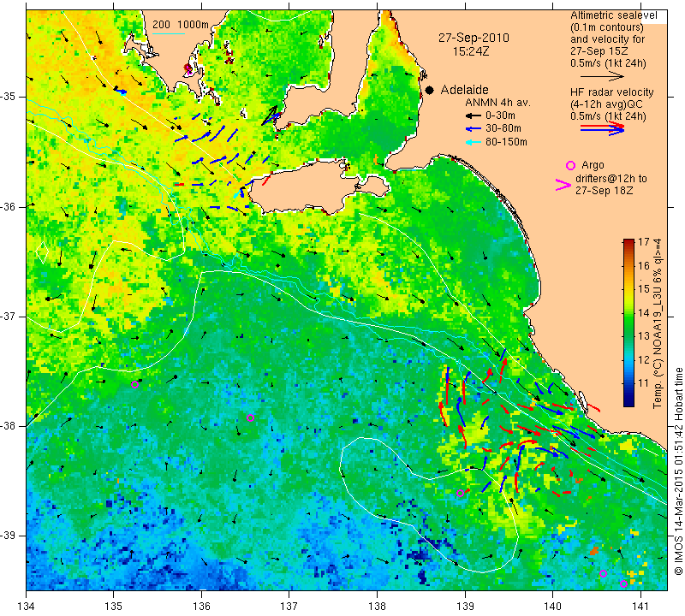The image size is (685, 616).
Task: Click Kangaroo Island on the map
Action: click(306, 187)
